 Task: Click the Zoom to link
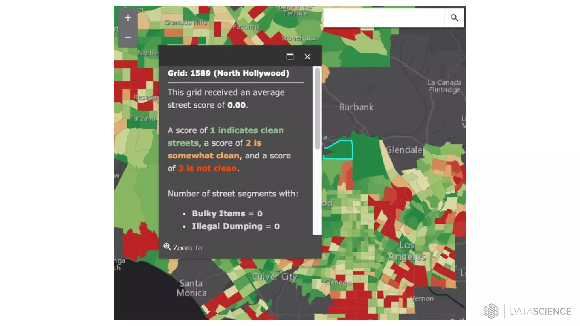tap(187, 248)
